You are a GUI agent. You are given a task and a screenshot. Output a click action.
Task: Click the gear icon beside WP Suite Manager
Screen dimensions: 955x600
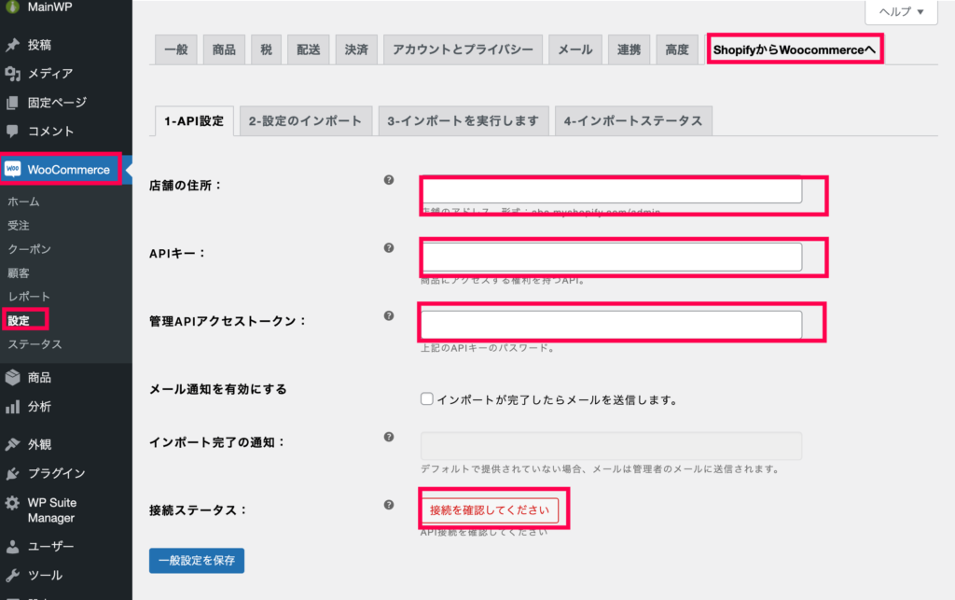pos(12,503)
